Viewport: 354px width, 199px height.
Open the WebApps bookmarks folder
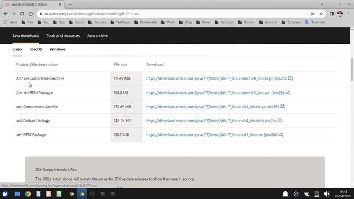pos(121,22)
